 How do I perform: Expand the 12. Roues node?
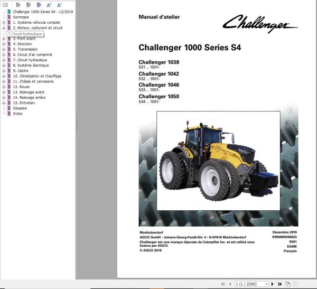click(x=4, y=87)
